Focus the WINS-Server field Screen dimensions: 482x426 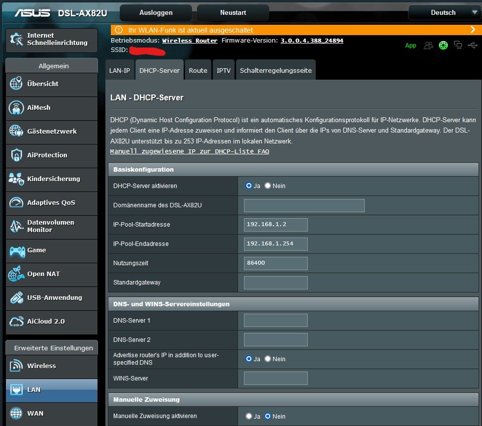[276, 378]
